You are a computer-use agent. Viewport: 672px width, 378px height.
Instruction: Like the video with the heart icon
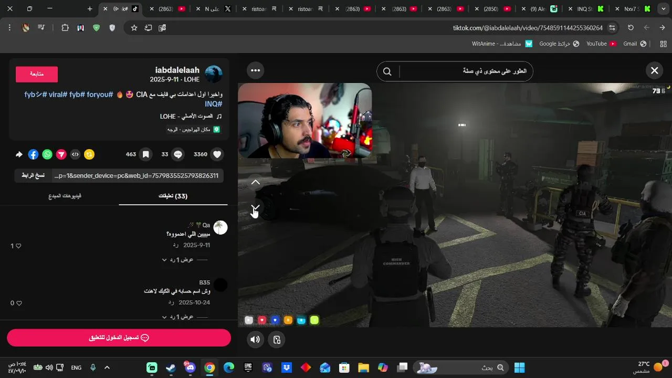click(x=217, y=154)
